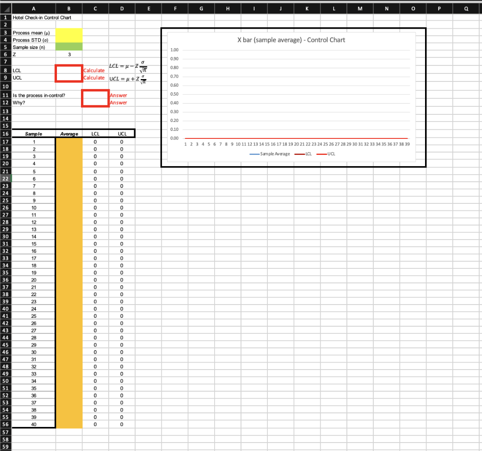
Task: Click the UCL value for sample 40
Action: (x=122, y=424)
